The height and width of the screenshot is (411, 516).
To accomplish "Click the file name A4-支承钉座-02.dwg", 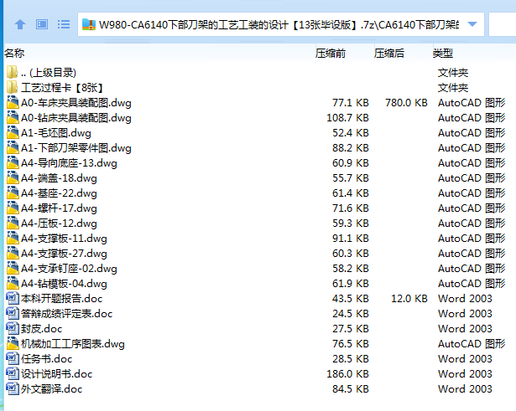I will pos(69,269).
